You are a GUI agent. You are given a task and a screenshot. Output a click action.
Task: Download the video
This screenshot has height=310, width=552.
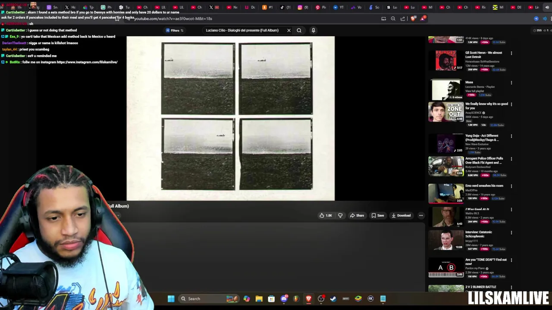point(401,215)
